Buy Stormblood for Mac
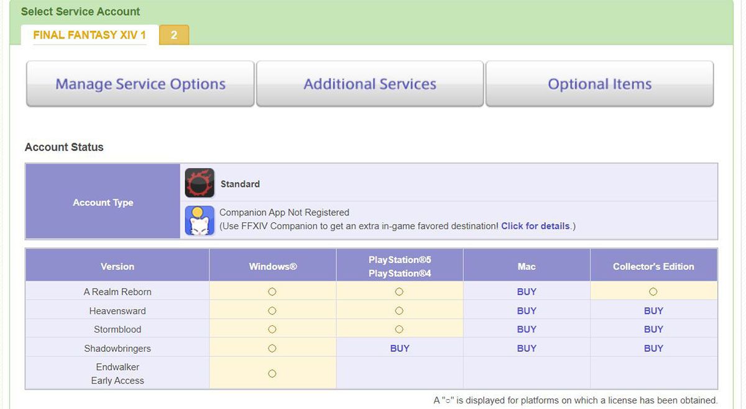Viewport: 746px width, 409px height. click(526, 329)
